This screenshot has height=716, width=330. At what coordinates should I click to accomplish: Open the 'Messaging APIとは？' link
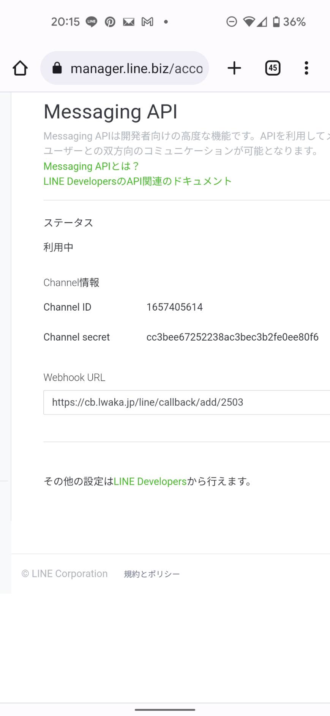91,166
